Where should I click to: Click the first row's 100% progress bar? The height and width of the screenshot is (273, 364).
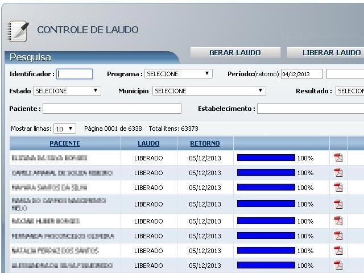tap(266, 158)
